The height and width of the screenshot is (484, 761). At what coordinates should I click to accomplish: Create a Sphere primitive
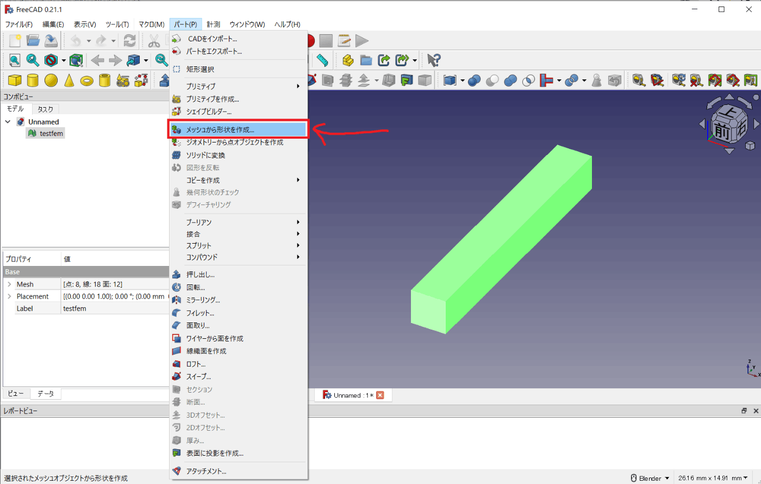[51, 80]
